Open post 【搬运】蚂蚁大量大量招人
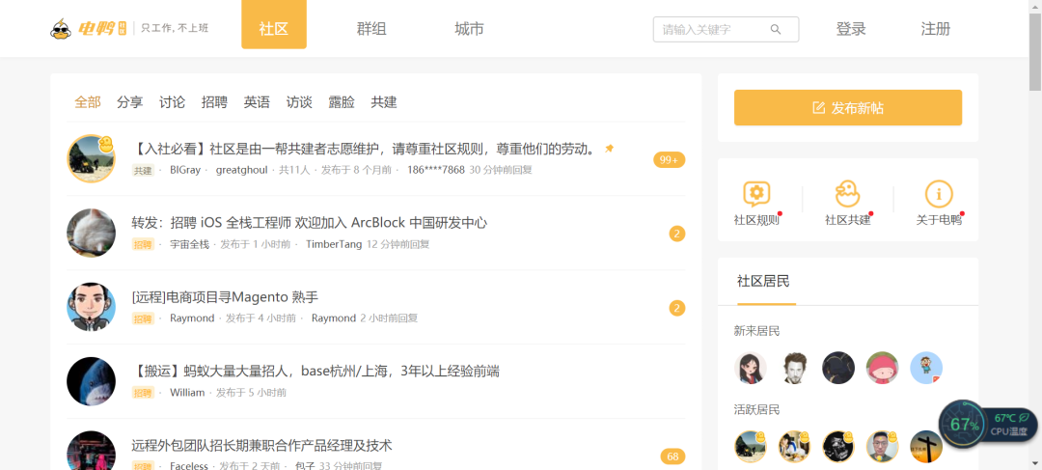 click(315, 371)
